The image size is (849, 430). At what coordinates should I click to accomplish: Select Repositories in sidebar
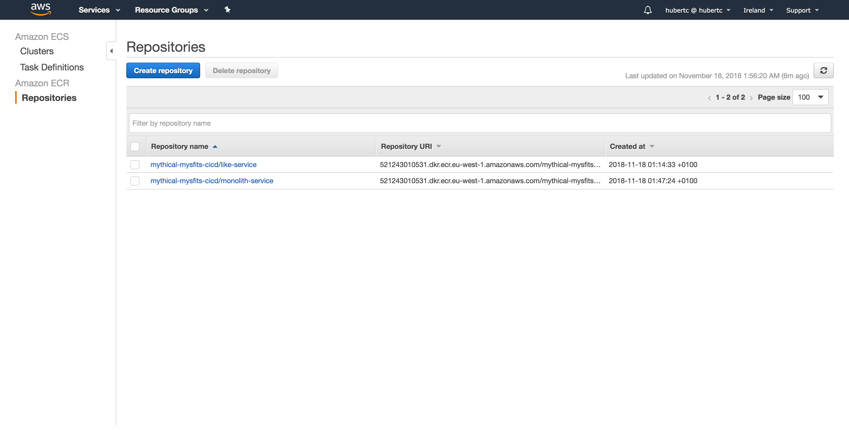pyautogui.click(x=49, y=98)
